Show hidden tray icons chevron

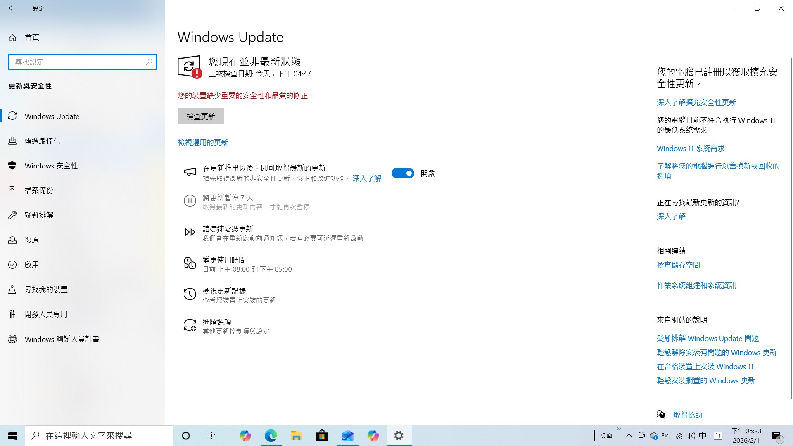629,436
